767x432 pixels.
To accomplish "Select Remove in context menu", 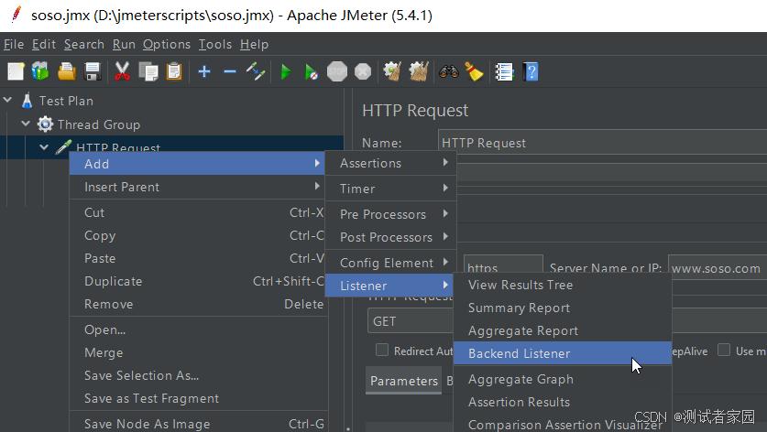I will 197,304.
